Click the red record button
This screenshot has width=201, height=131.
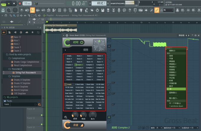[20, 4]
